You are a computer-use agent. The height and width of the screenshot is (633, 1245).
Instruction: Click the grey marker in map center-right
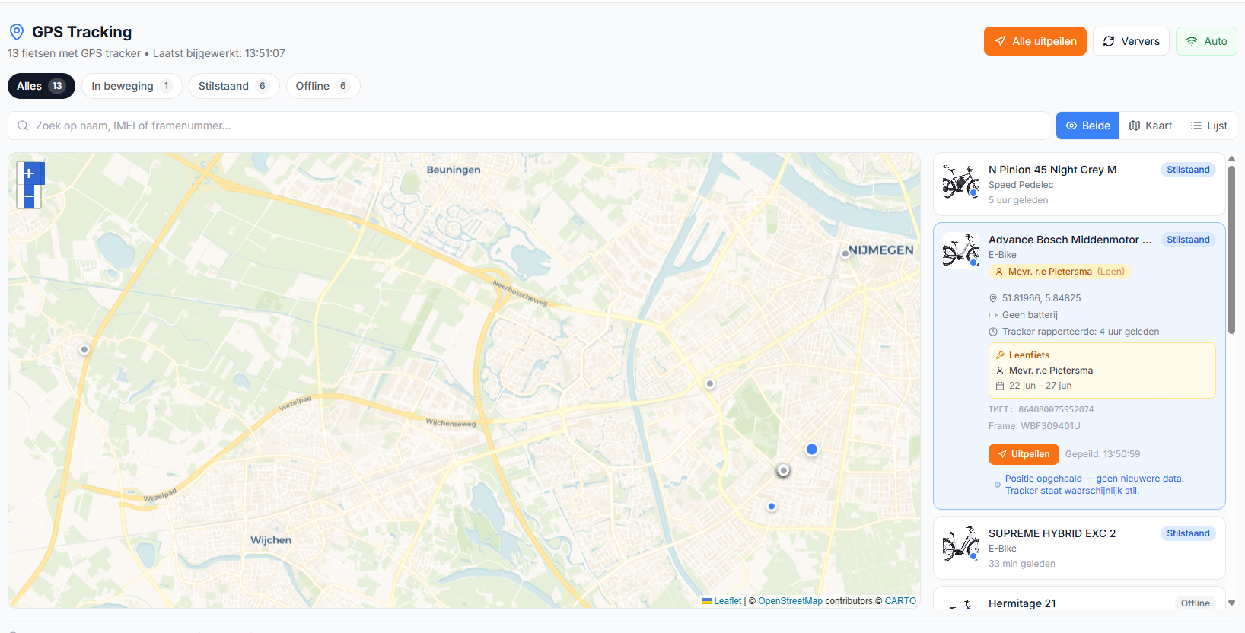click(x=710, y=384)
